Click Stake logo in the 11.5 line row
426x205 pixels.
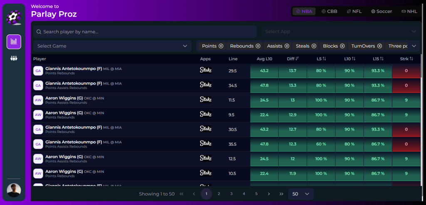[x=206, y=99]
